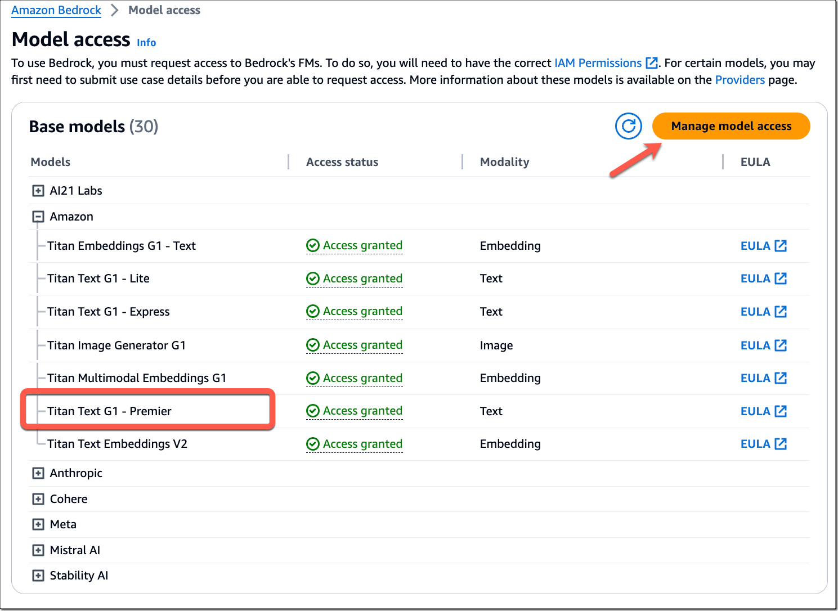The height and width of the screenshot is (611, 838).
Task: Click Access granted checkmark for Titan Embeddings G1 - Text
Action: pyautogui.click(x=313, y=246)
